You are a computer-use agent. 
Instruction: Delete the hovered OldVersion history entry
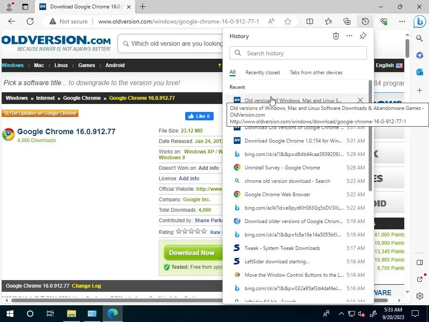pos(360,100)
